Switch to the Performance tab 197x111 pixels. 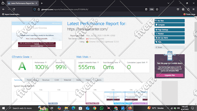[x=32, y=80]
